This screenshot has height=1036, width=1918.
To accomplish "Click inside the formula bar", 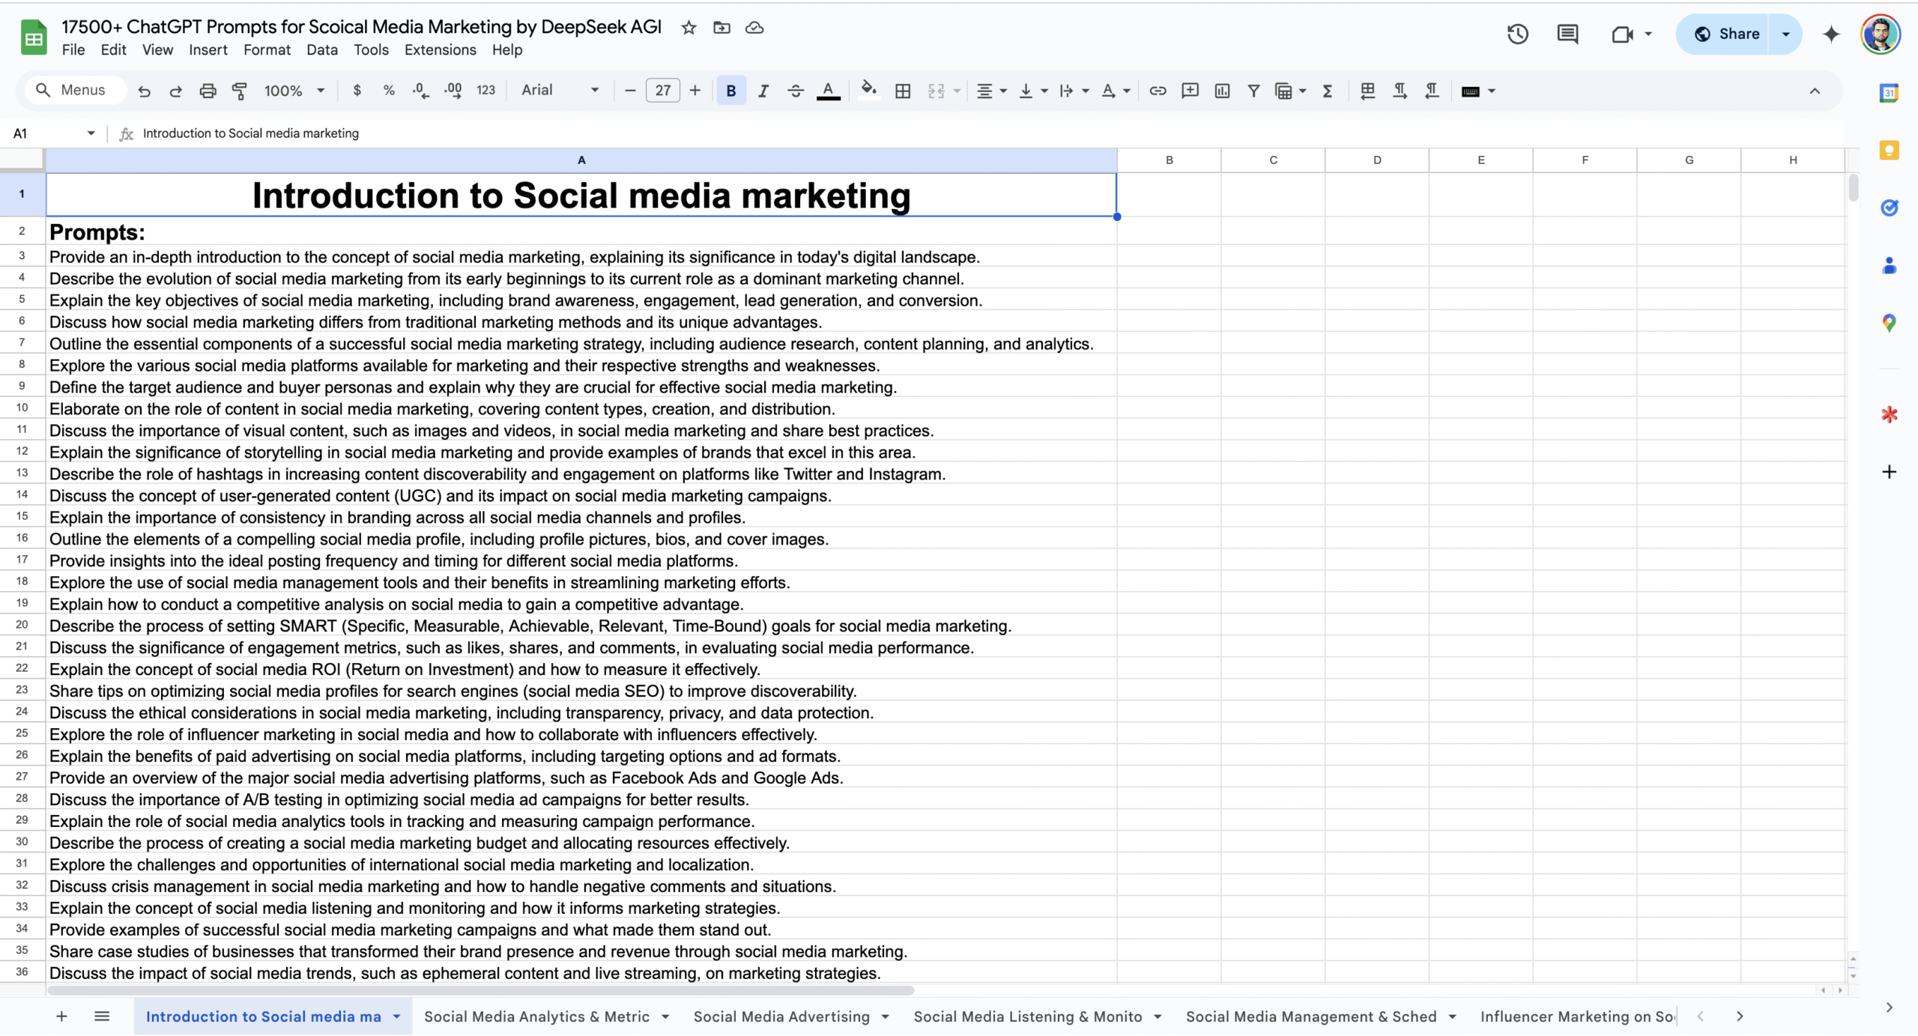I will pos(599,133).
